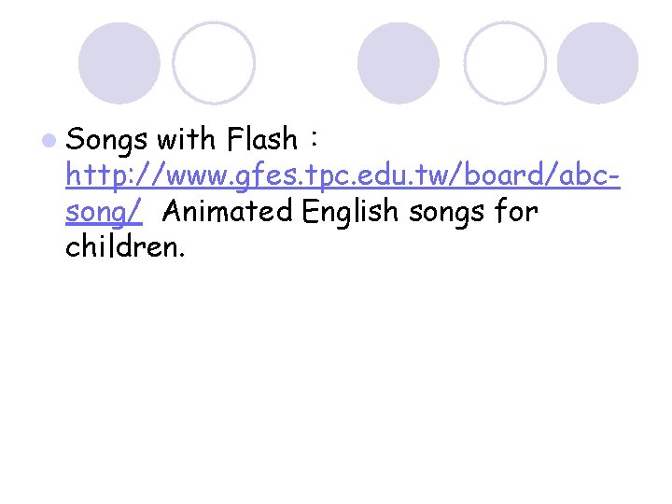This screenshot has width=672, height=504.
Task: Click the first hollow outlined circle
Action: click(214, 63)
